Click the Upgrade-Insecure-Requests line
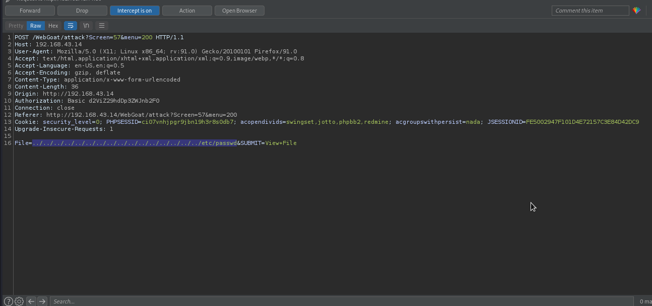652x306 pixels. [x=64, y=129]
